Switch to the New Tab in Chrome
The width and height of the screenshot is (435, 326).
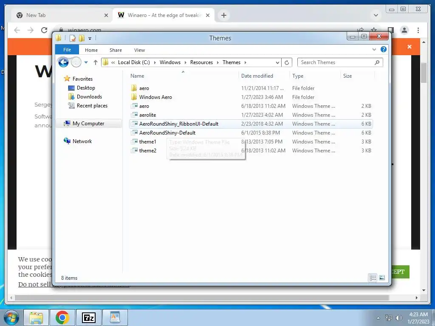pyautogui.click(x=62, y=15)
